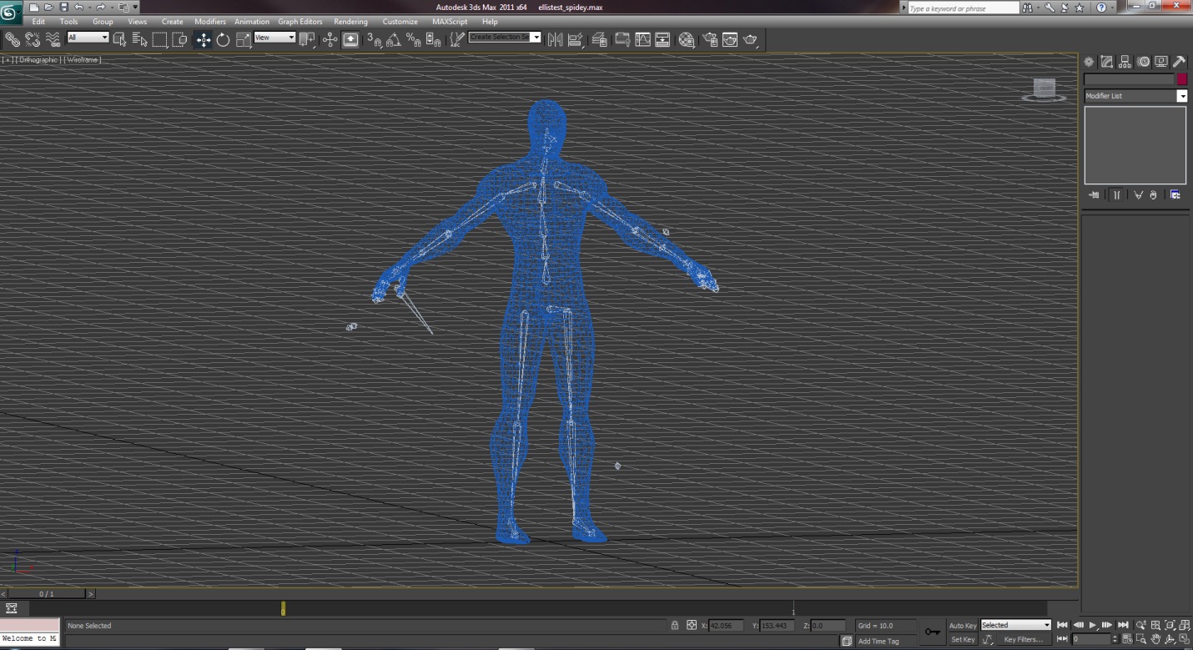Toggle the 3D Snaps button
The height and width of the screenshot is (650, 1193).
coord(374,39)
